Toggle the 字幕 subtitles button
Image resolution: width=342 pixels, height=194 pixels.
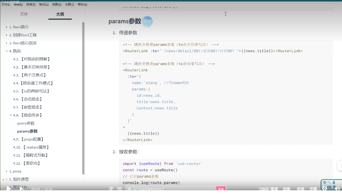tap(313, 189)
